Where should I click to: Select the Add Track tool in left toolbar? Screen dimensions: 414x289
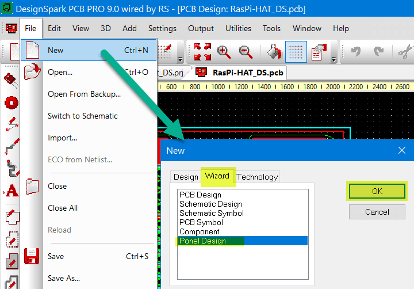(x=12, y=146)
